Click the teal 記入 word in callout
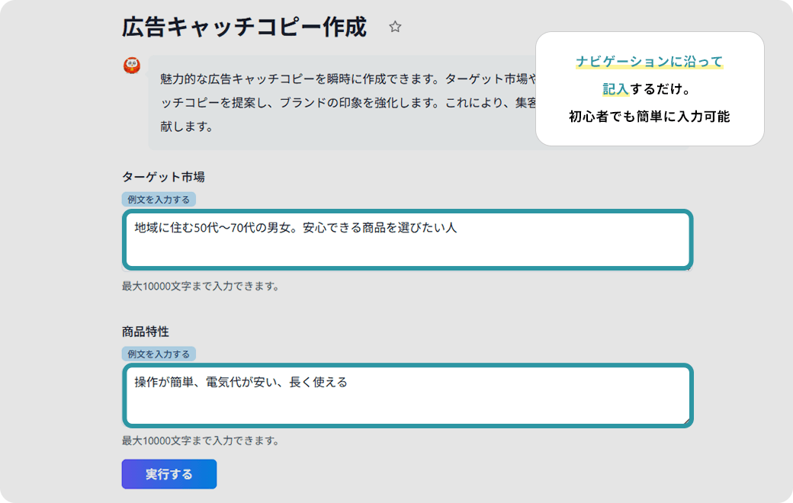 [x=615, y=89]
